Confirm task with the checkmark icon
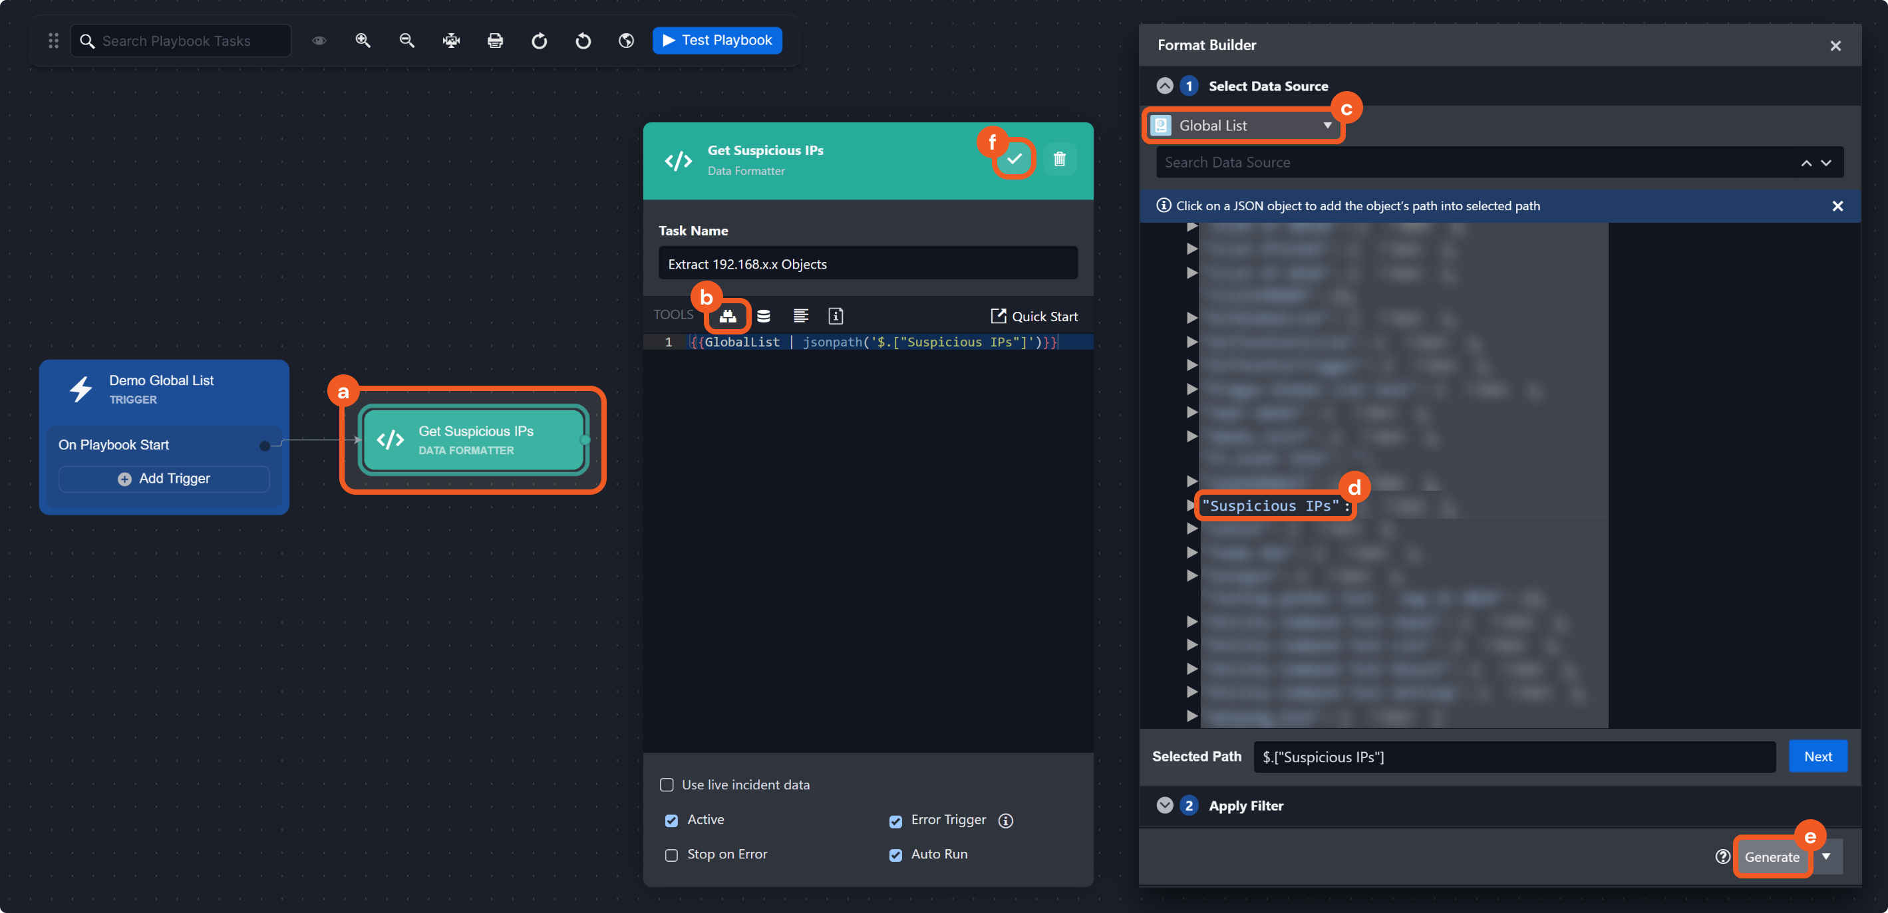 pos(1015,159)
